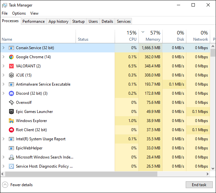Expand the Discord (32 bit) group
This screenshot has width=216, height=193.
point(4,93)
